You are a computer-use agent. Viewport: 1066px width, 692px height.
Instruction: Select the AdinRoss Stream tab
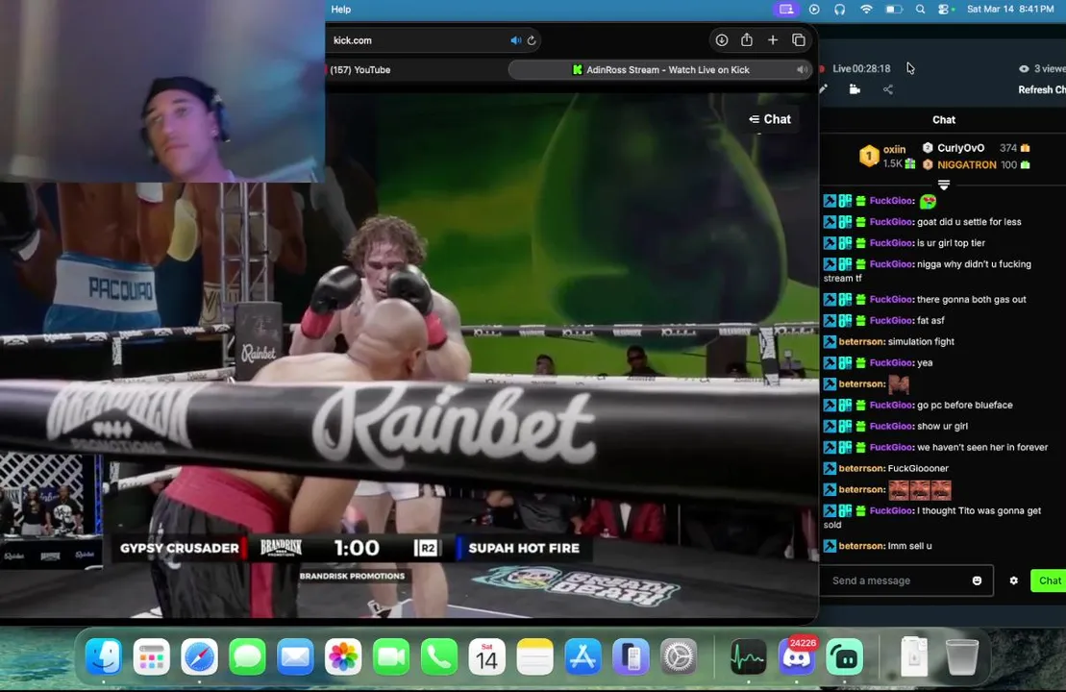[x=660, y=69]
